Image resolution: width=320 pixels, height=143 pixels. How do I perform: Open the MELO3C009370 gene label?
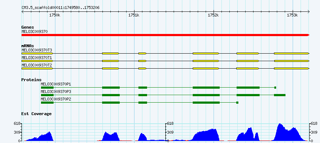click(x=35, y=31)
